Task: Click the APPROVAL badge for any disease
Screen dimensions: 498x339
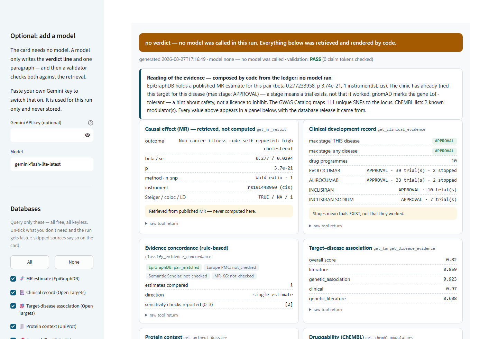Action: 444,151
